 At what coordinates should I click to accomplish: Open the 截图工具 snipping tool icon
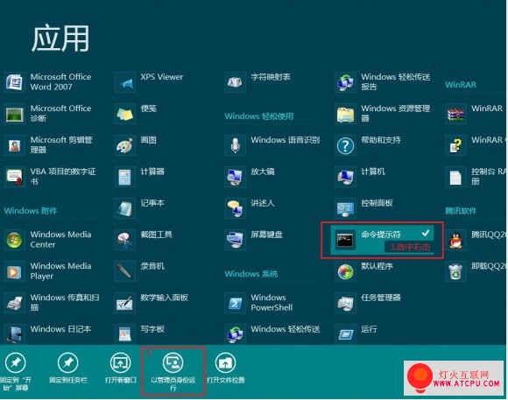(x=124, y=240)
